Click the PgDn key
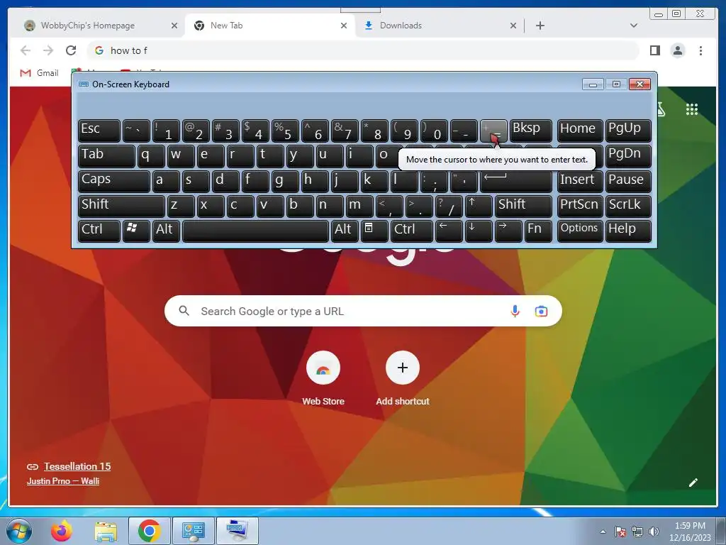The image size is (726, 545). [x=628, y=155]
